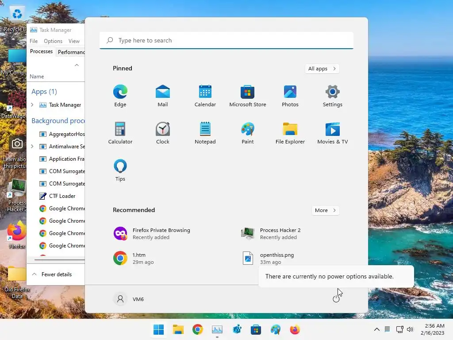Collapse details with Fewer details
The image size is (453, 340).
[52, 274]
